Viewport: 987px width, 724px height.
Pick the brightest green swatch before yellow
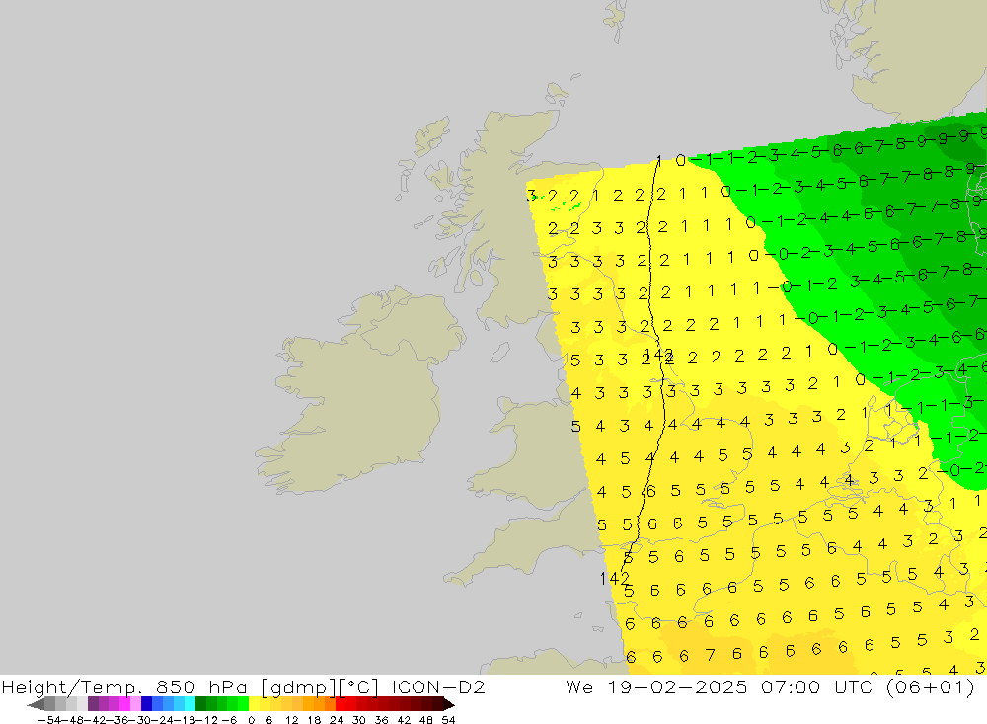click(243, 705)
